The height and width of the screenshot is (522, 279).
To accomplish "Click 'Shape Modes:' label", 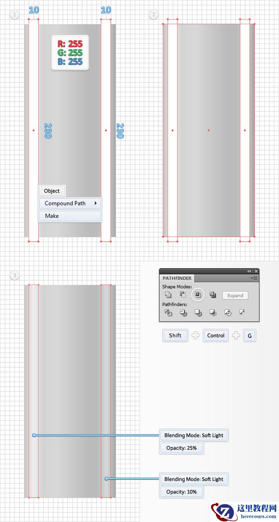I will tap(177, 286).
